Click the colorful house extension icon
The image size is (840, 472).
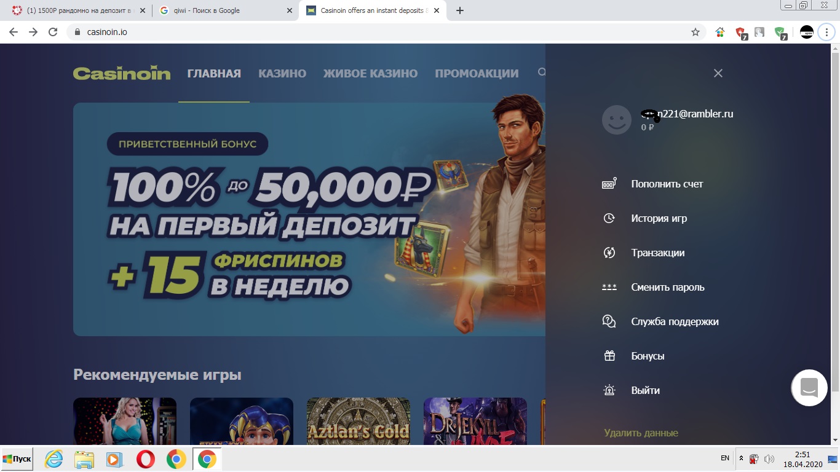[x=720, y=32]
